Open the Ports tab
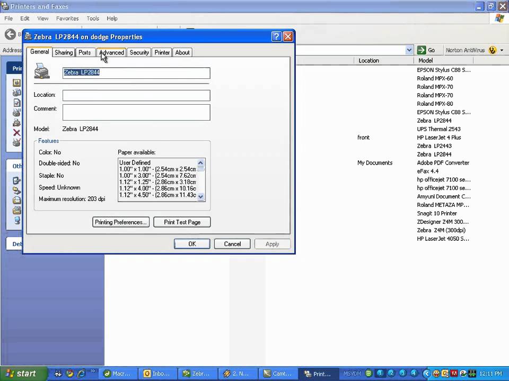 click(x=85, y=52)
